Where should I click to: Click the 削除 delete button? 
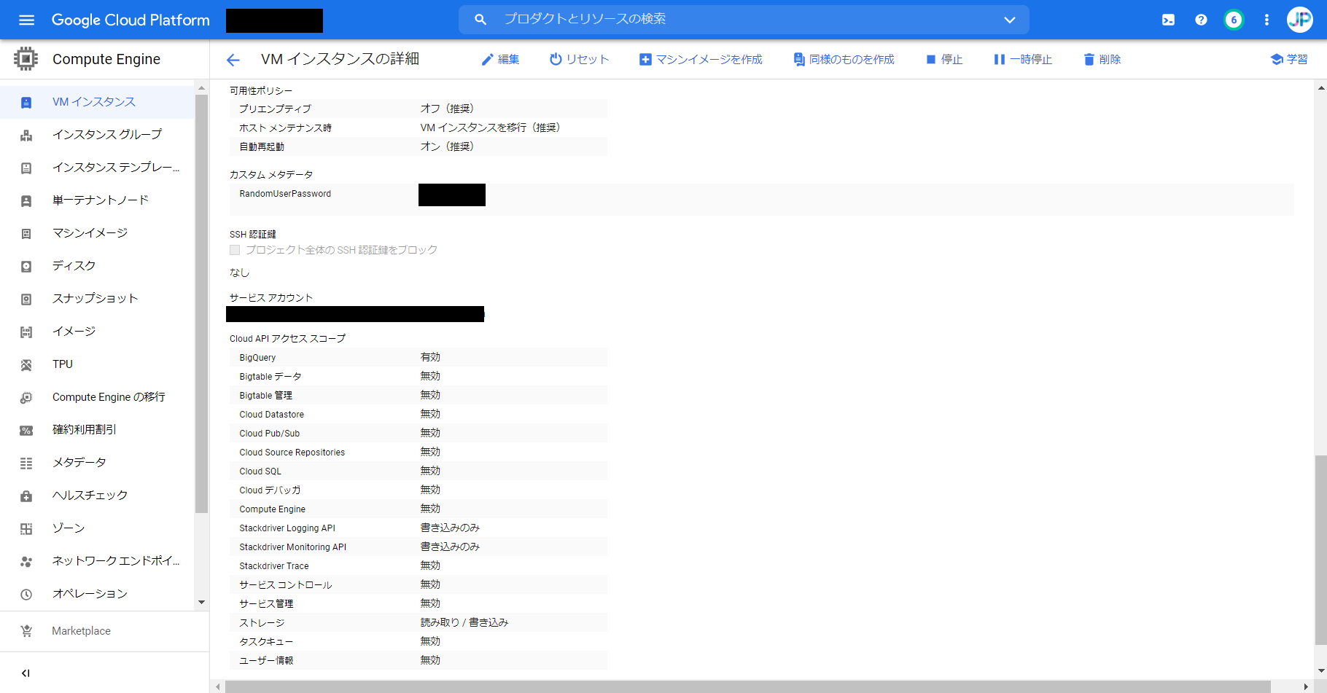[1102, 60]
